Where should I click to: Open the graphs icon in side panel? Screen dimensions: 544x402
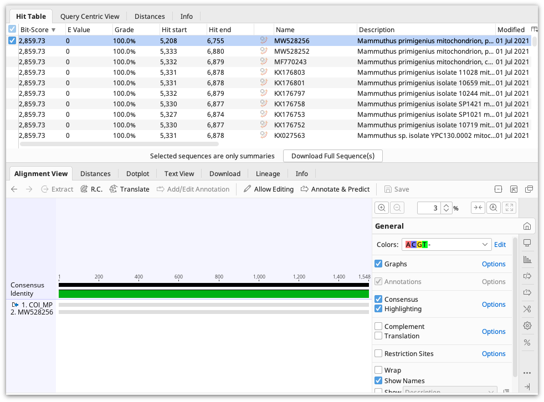[x=527, y=260]
